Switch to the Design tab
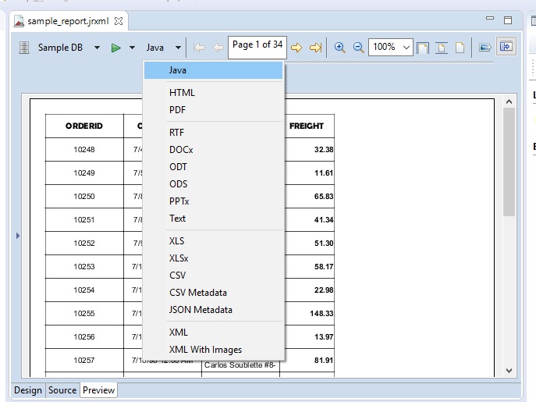This screenshot has height=402, width=536. tap(28, 390)
